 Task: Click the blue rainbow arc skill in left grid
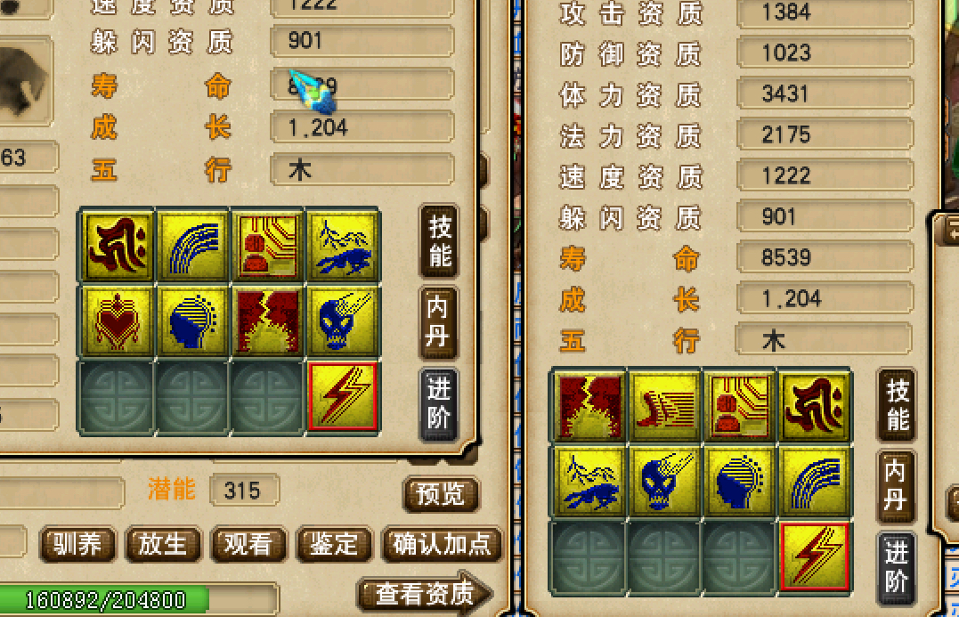click(x=192, y=245)
